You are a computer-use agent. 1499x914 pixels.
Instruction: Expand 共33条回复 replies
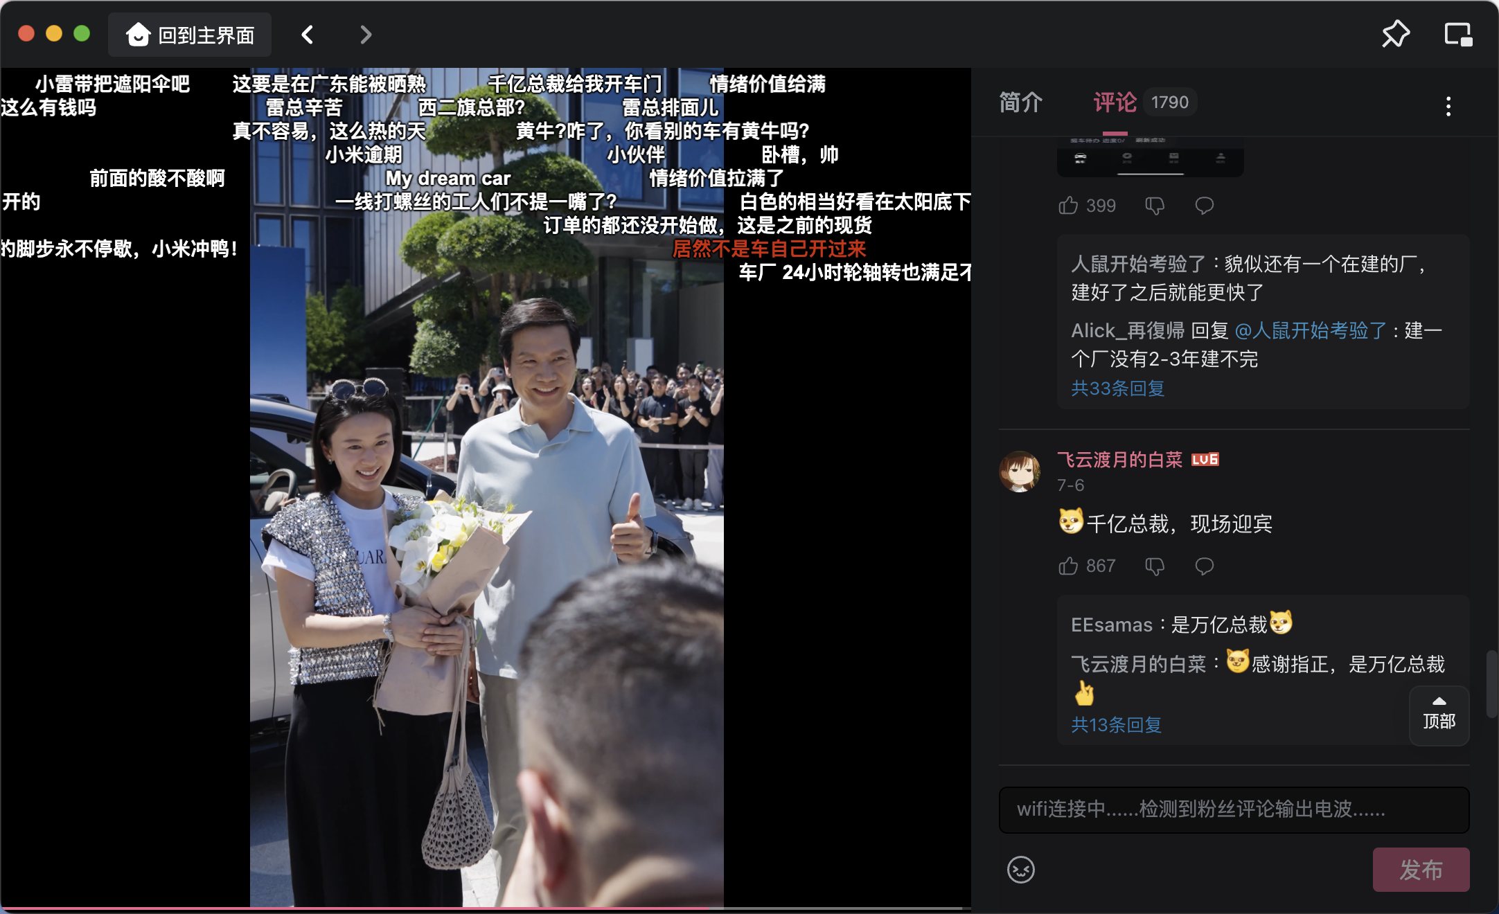click(x=1117, y=388)
